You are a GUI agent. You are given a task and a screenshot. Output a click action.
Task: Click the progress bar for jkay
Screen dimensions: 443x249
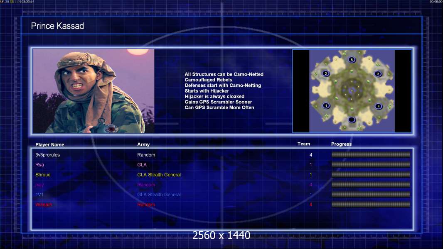(x=371, y=185)
